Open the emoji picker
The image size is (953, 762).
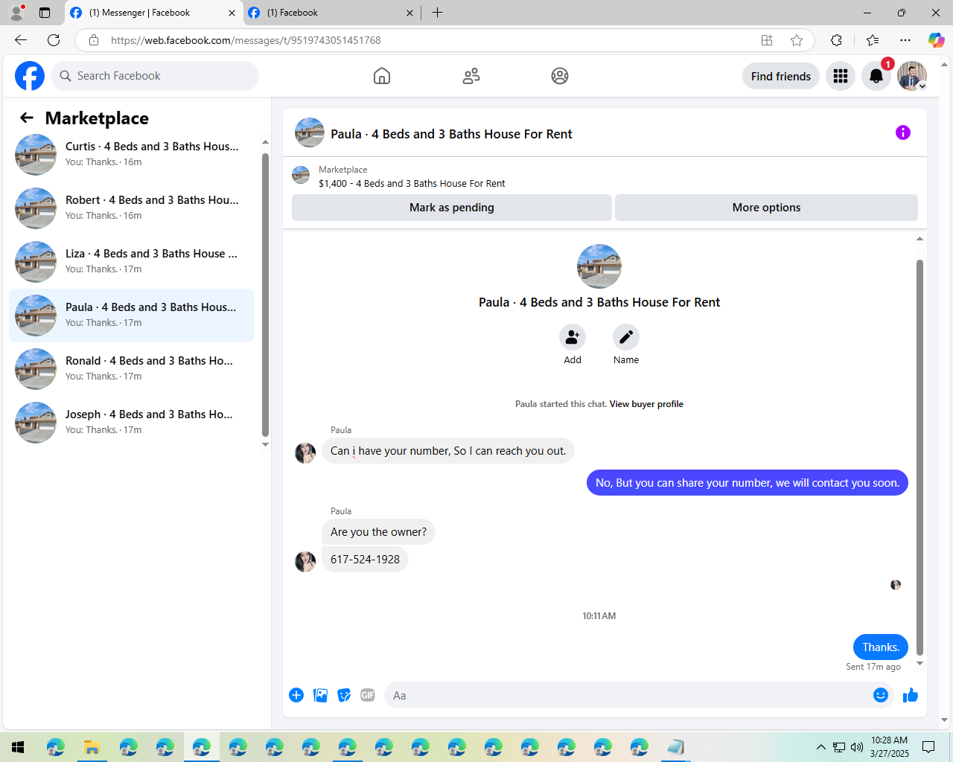[x=881, y=695]
